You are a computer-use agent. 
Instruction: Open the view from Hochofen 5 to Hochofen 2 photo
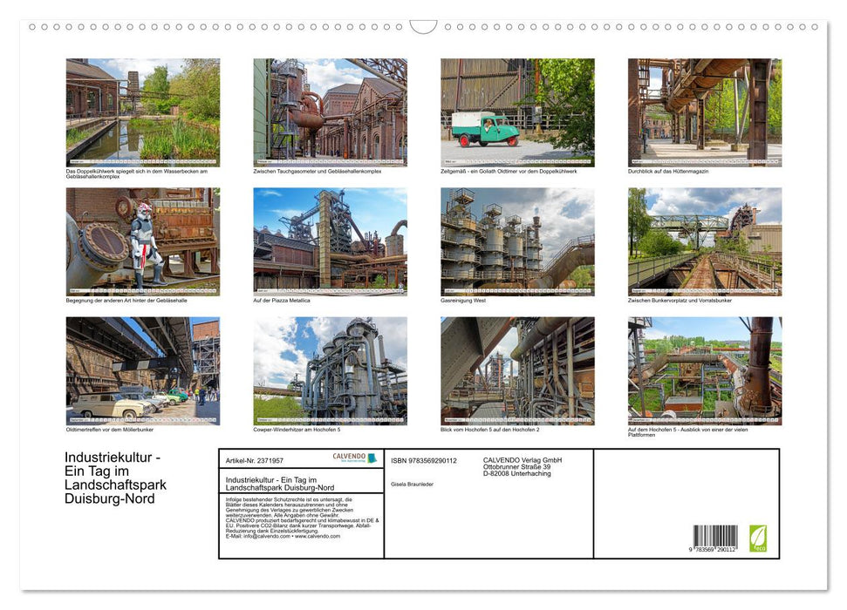tap(517, 371)
